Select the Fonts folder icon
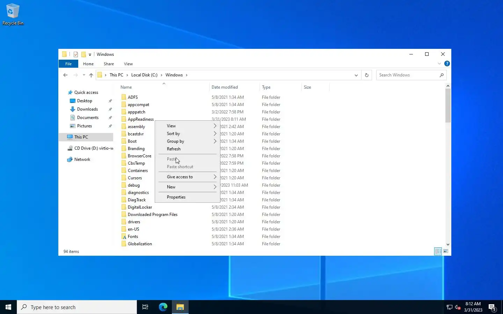Viewport: 503px width, 314px height. pyautogui.click(x=124, y=237)
